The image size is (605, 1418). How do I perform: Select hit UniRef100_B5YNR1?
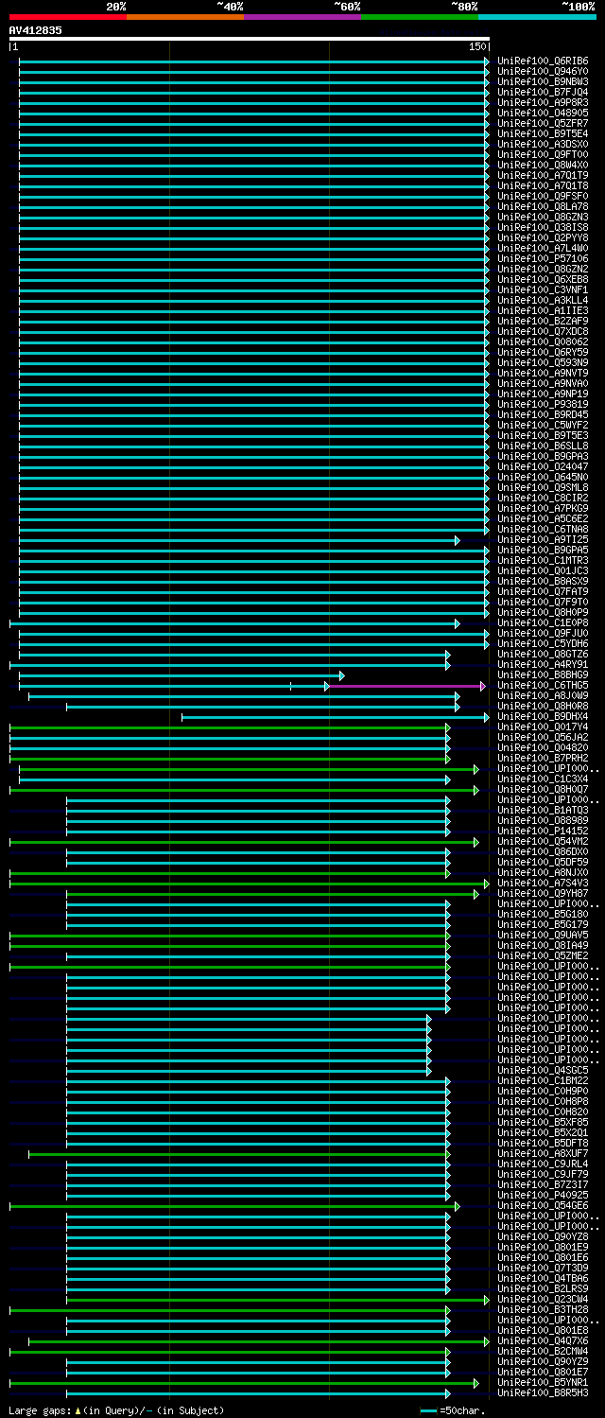point(543,1382)
